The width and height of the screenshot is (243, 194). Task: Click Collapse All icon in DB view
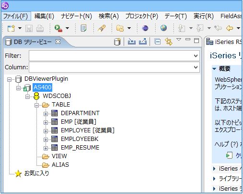click(x=157, y=42)
